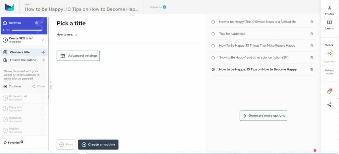Click the Choose a title document icon
This screenshot has height=154, width=339.
tap(5, 52)
